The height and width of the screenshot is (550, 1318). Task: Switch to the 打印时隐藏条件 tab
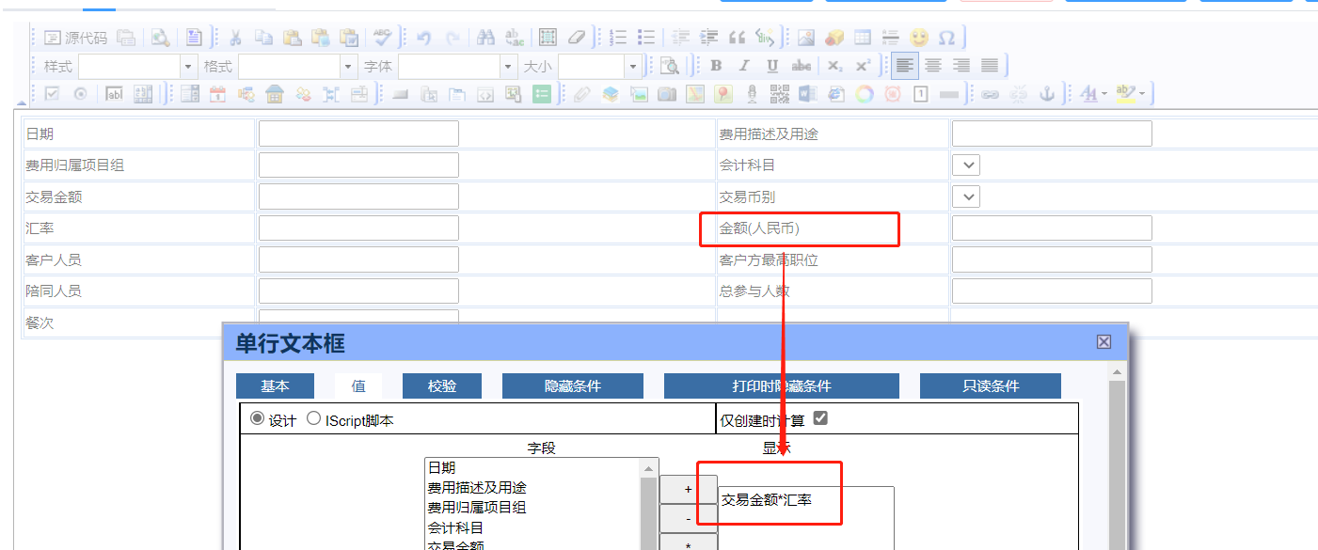(782, 386)
